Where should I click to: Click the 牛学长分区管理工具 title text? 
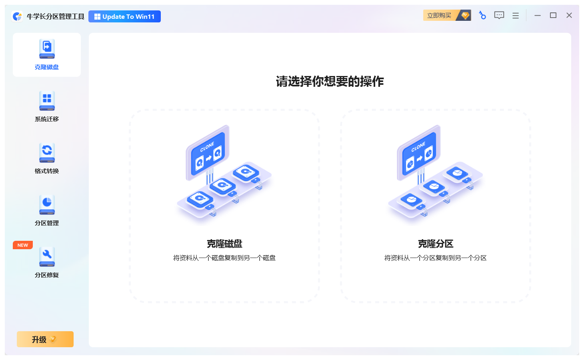click(56, 16)
